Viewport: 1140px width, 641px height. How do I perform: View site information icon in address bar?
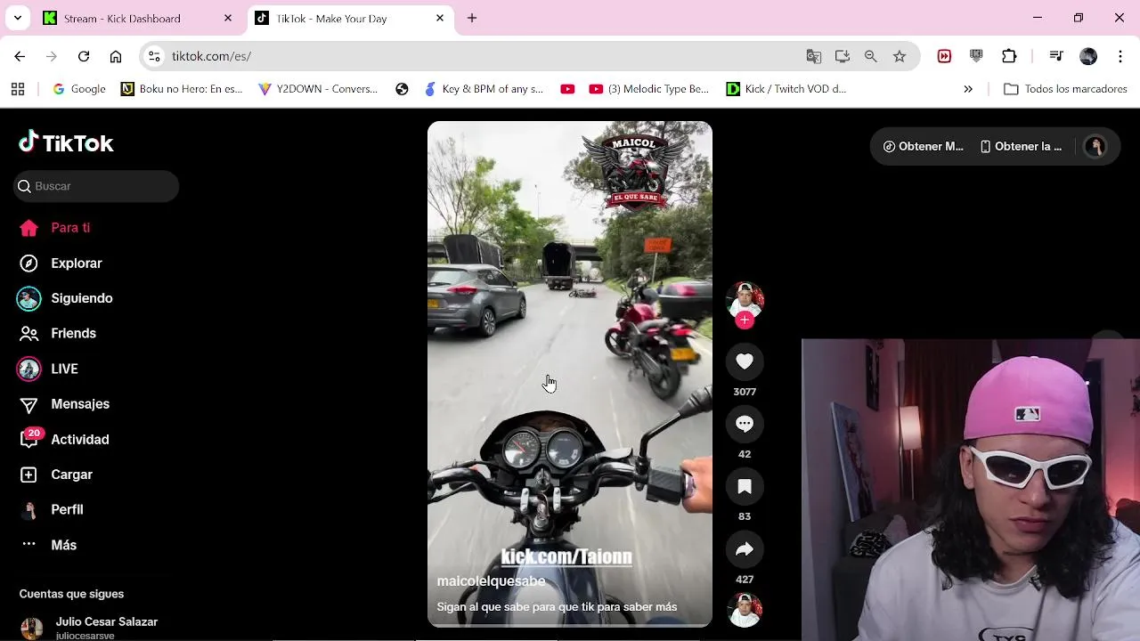[x=154, y=56]
